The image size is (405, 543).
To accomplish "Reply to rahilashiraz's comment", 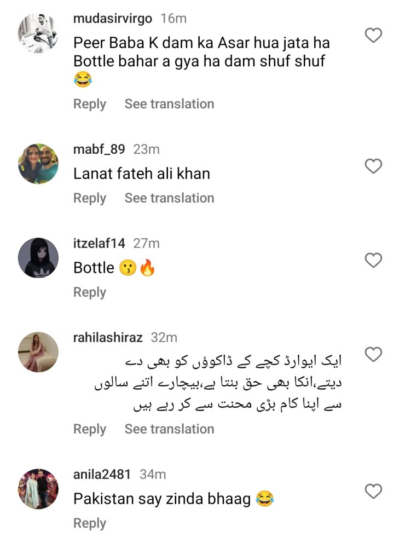I will [x=90, y=429].
